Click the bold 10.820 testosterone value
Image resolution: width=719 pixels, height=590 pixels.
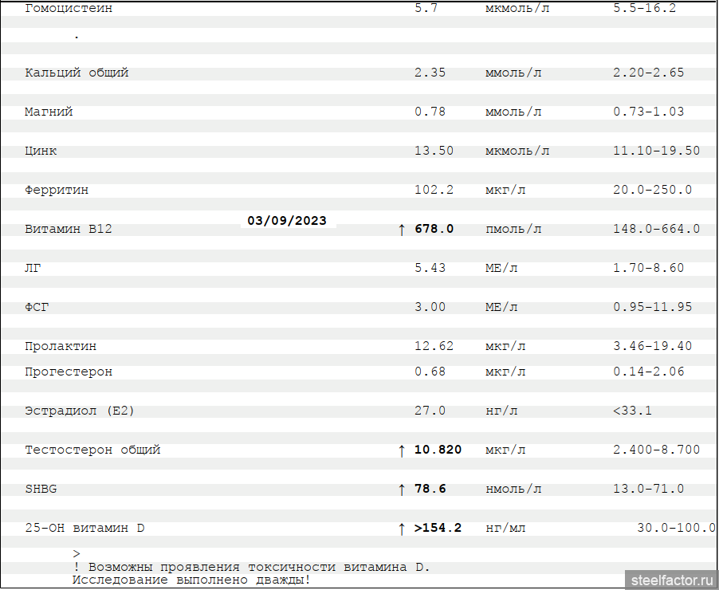[x=438, y=450]
